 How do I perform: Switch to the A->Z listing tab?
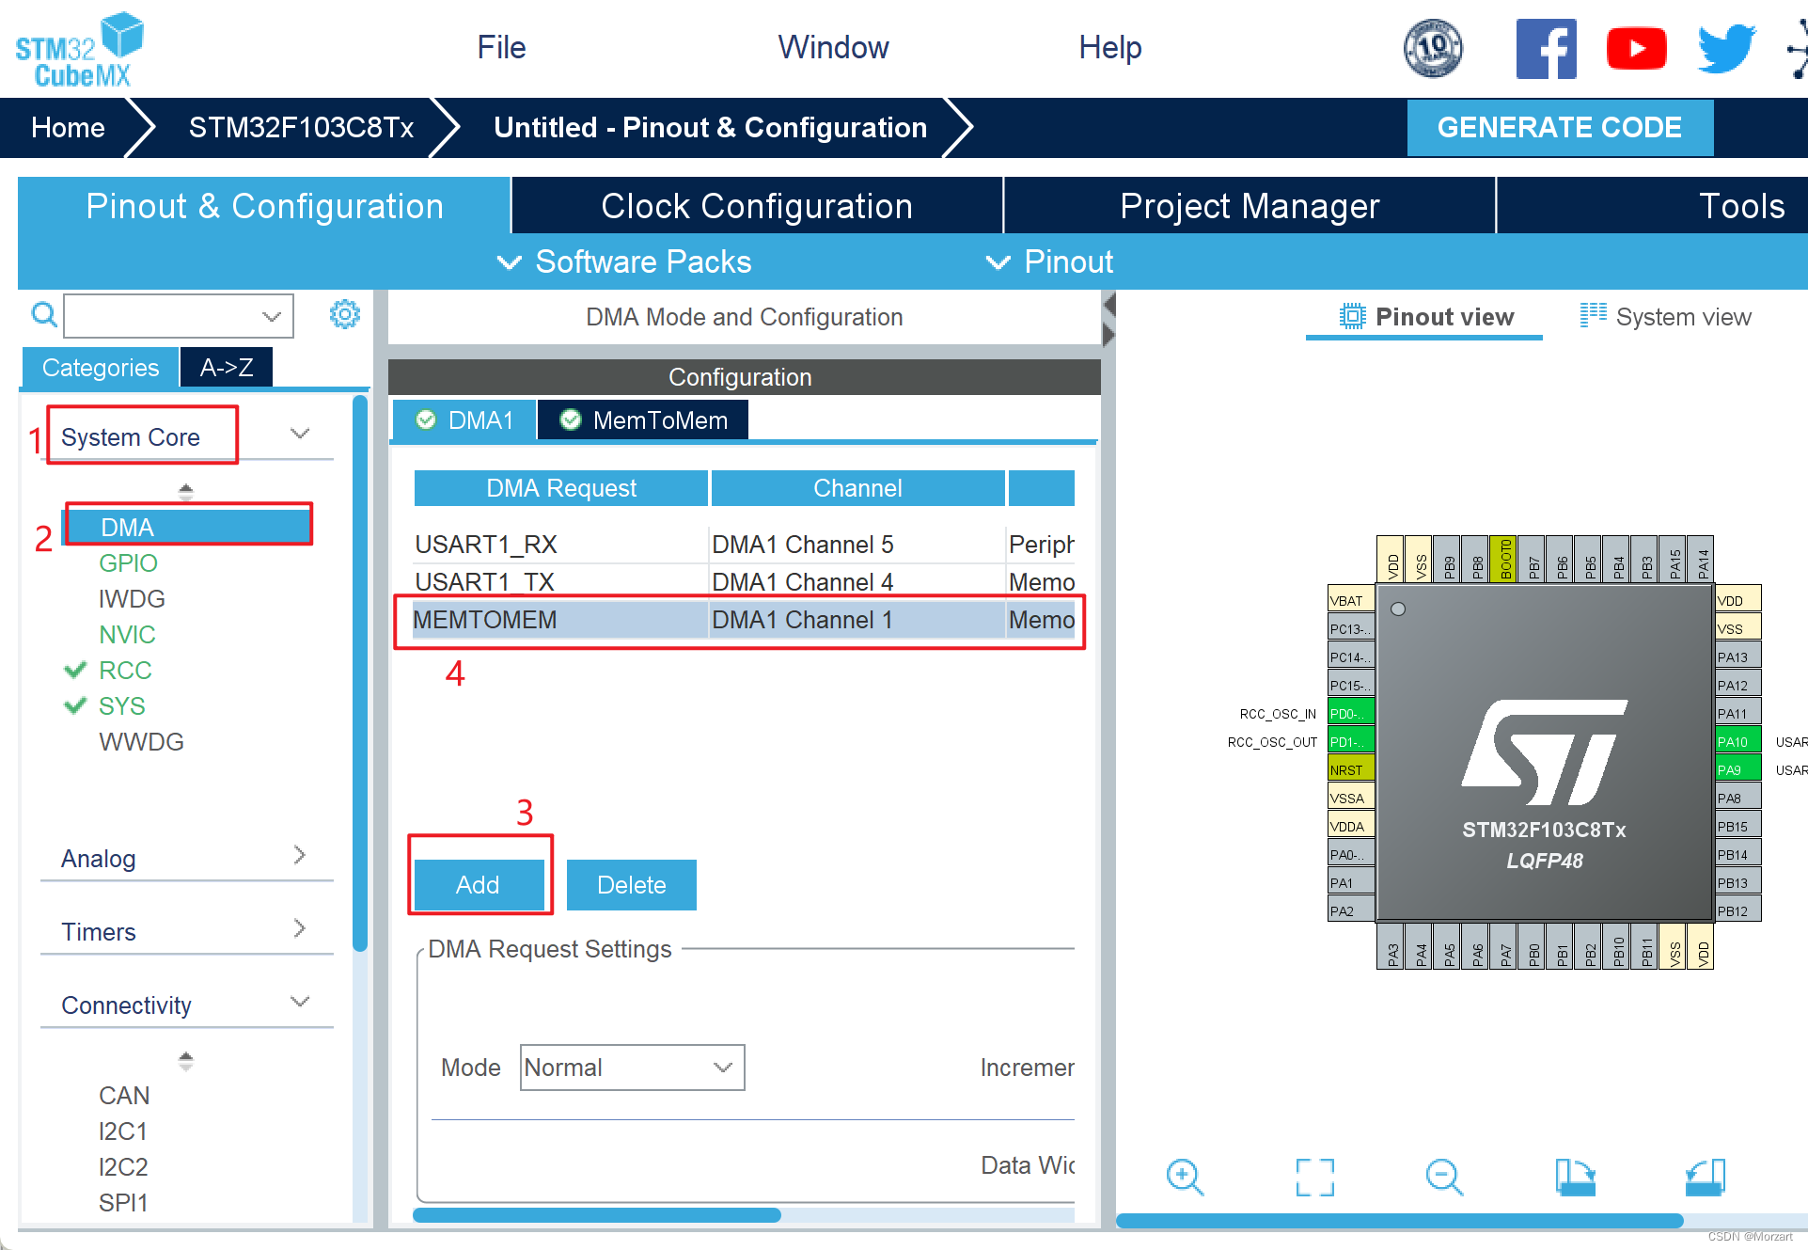[x=227, y=367]
